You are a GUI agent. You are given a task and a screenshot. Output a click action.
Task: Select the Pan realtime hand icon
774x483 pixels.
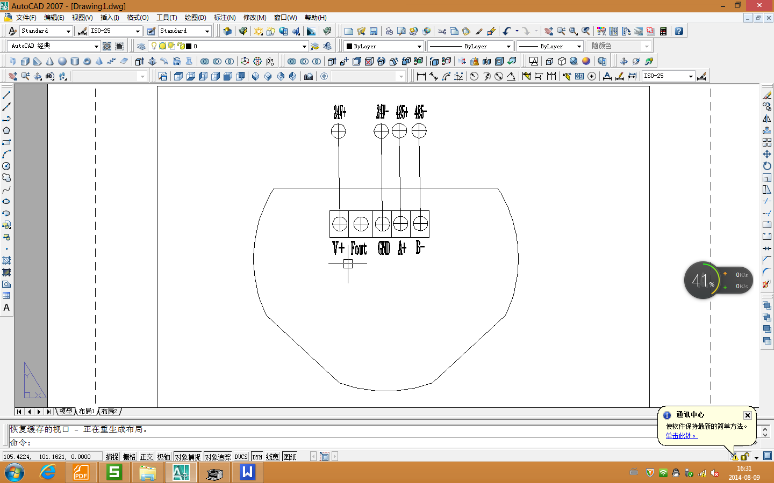549,31
